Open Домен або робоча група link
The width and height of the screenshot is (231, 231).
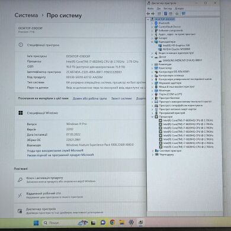89,98
